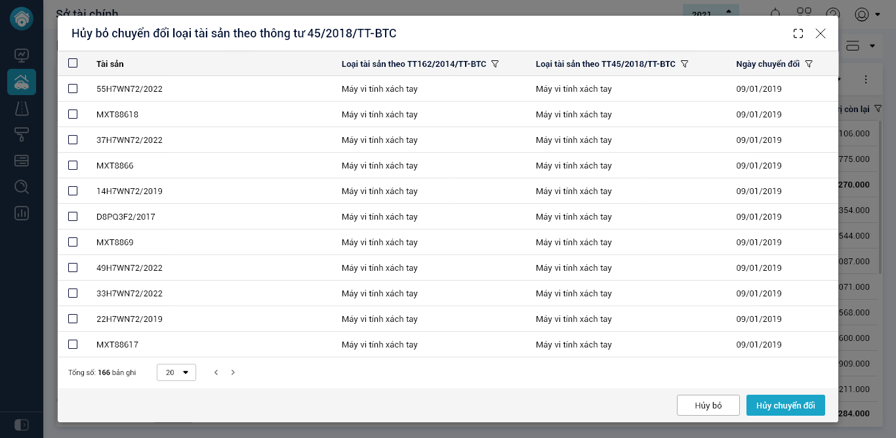Go to the next page of records
The height and width of the screenshot is (438, 896).
[x=233, y=372]
